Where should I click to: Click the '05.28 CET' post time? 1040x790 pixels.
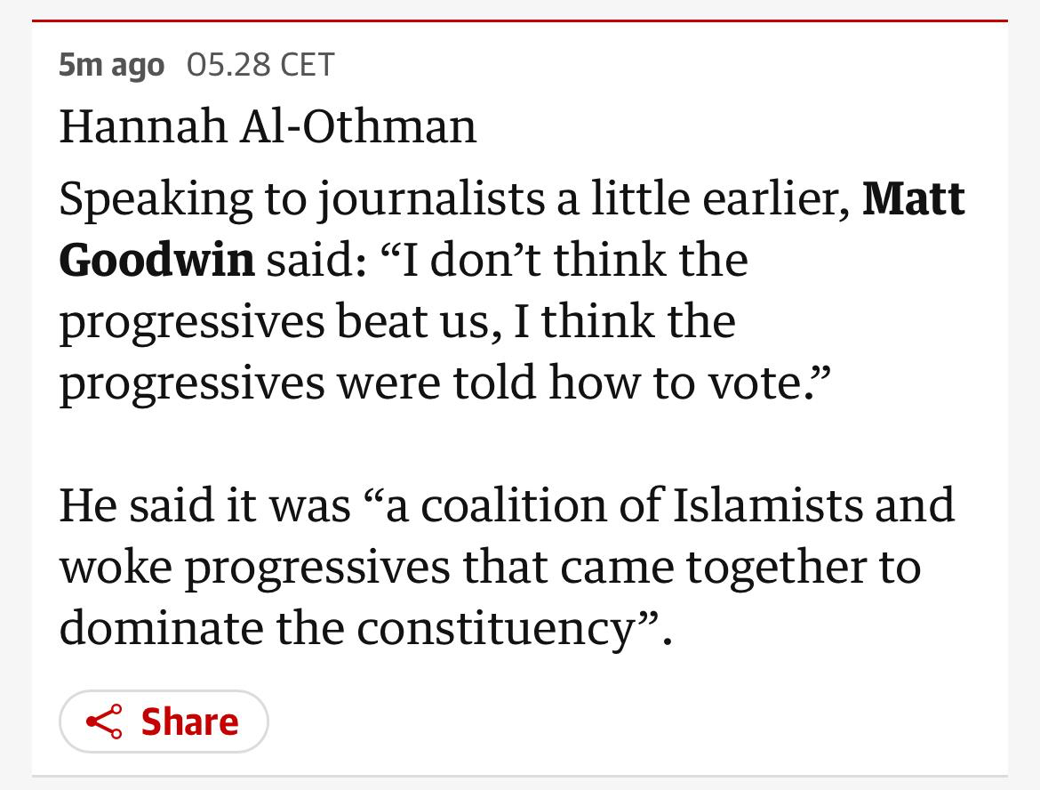point(260,65)
